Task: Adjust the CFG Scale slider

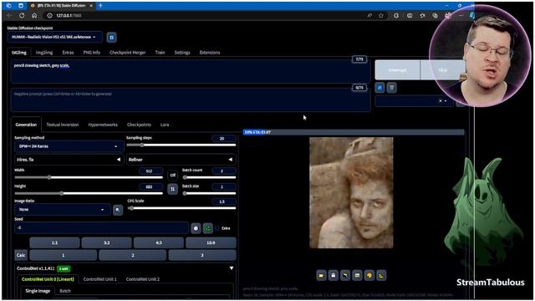Action: point(181,208)
